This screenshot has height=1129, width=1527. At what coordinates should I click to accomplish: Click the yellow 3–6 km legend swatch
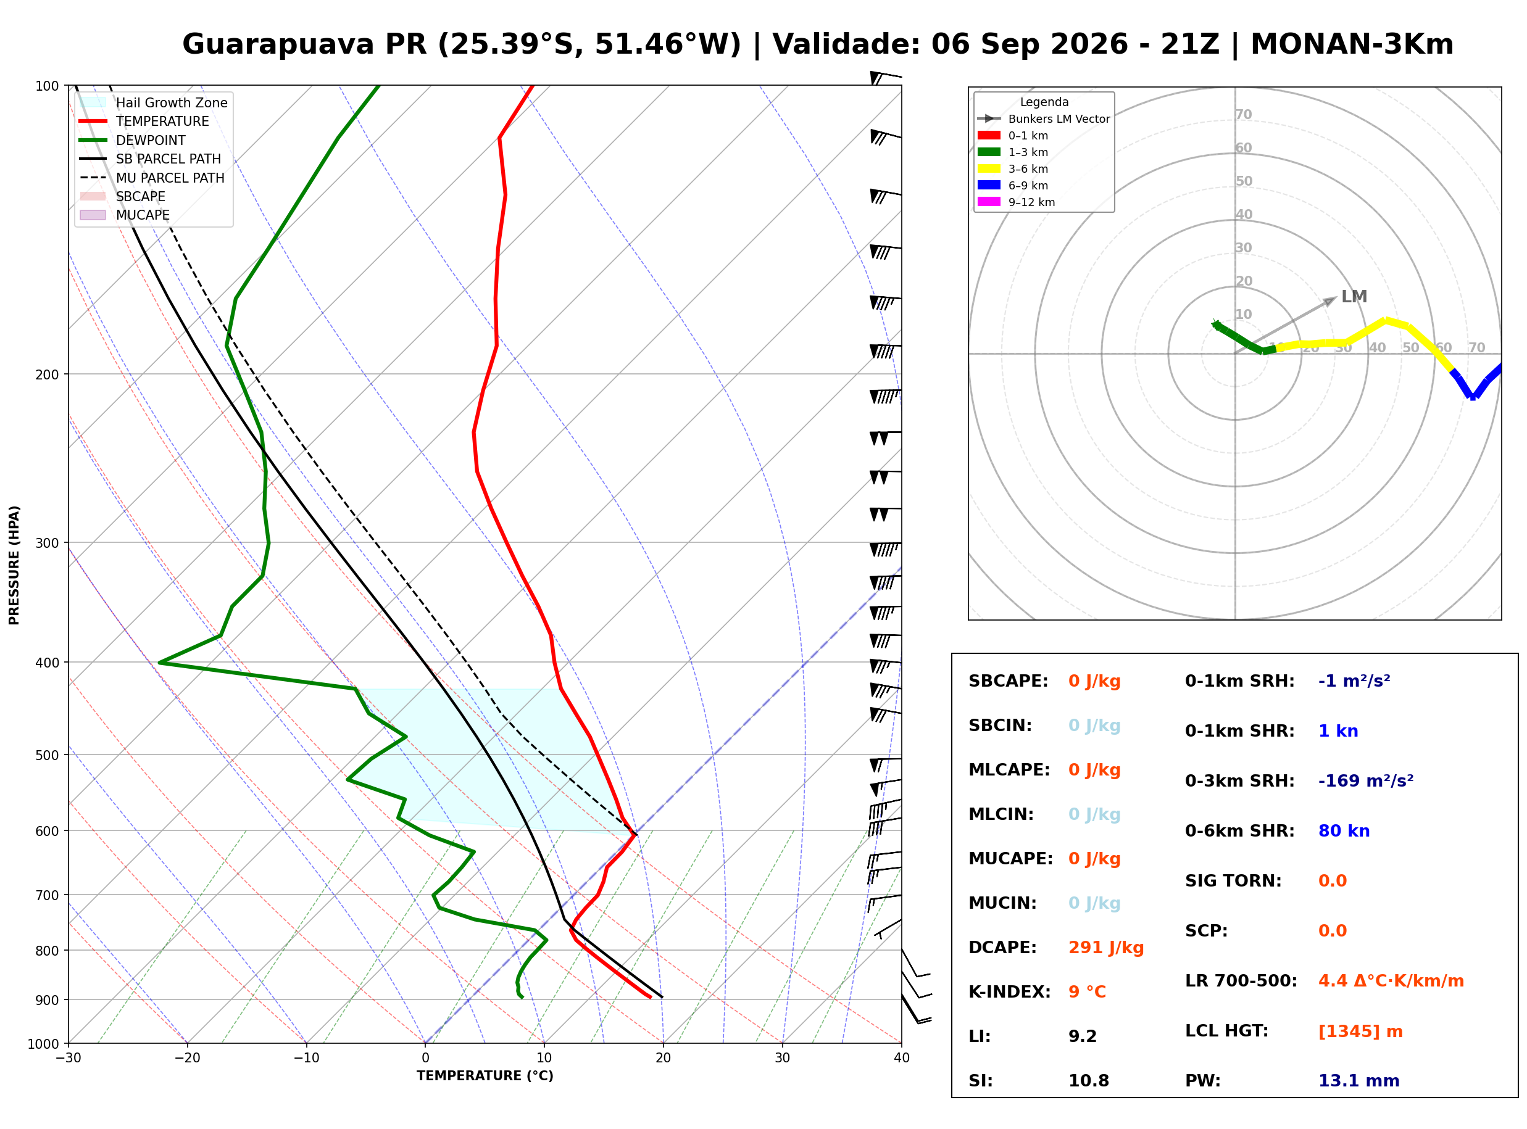coord(988,169)
